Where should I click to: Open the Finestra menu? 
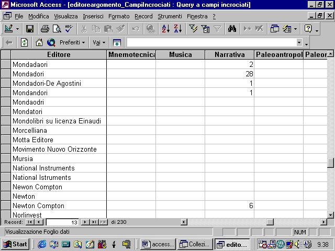197,16
